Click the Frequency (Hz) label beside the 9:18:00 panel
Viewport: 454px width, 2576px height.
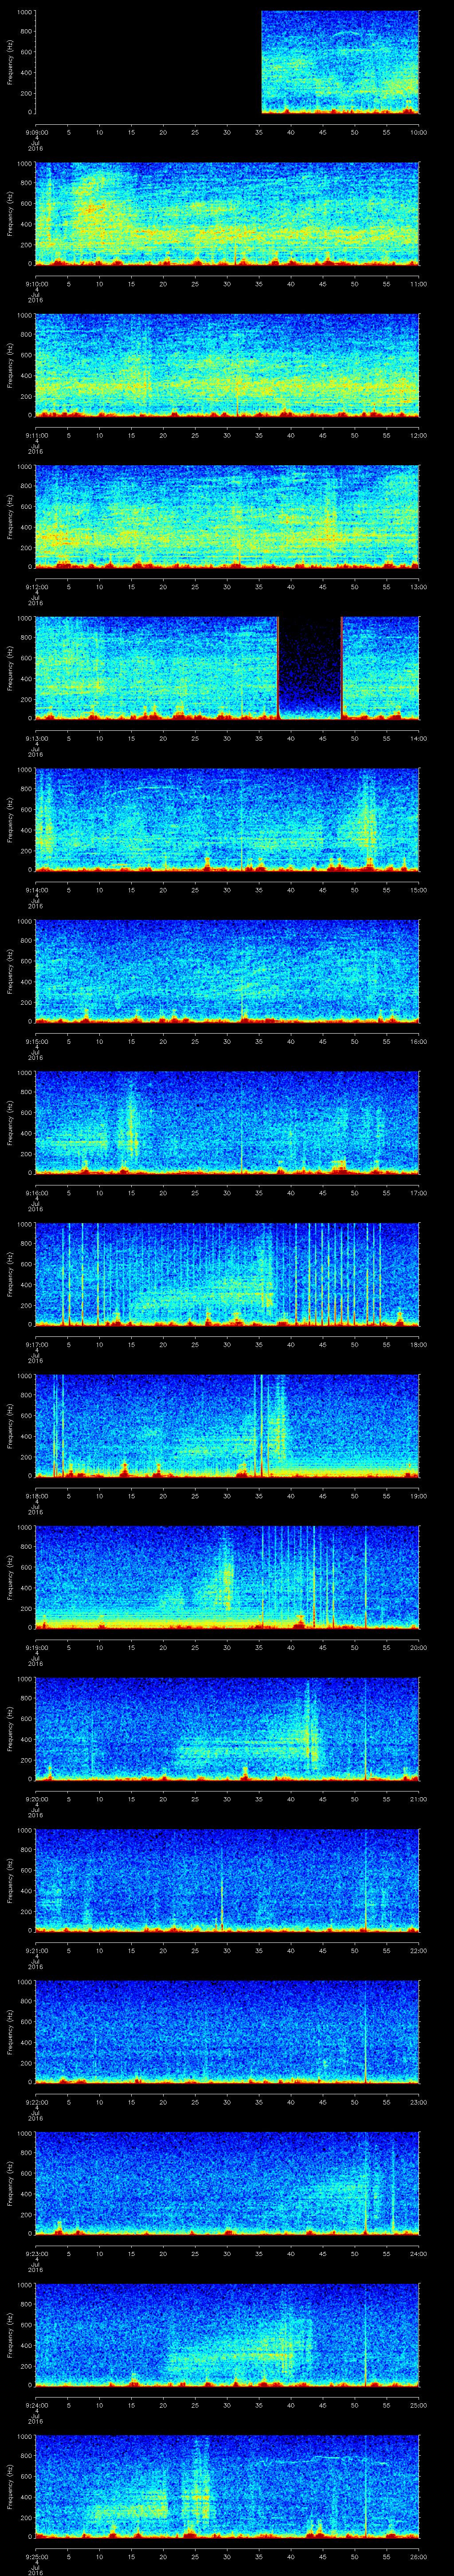point(10,1423)
